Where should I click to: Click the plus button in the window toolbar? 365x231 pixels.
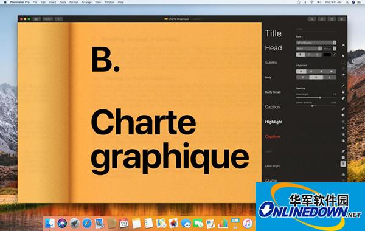pyautogui.click(x=58, y=19)
